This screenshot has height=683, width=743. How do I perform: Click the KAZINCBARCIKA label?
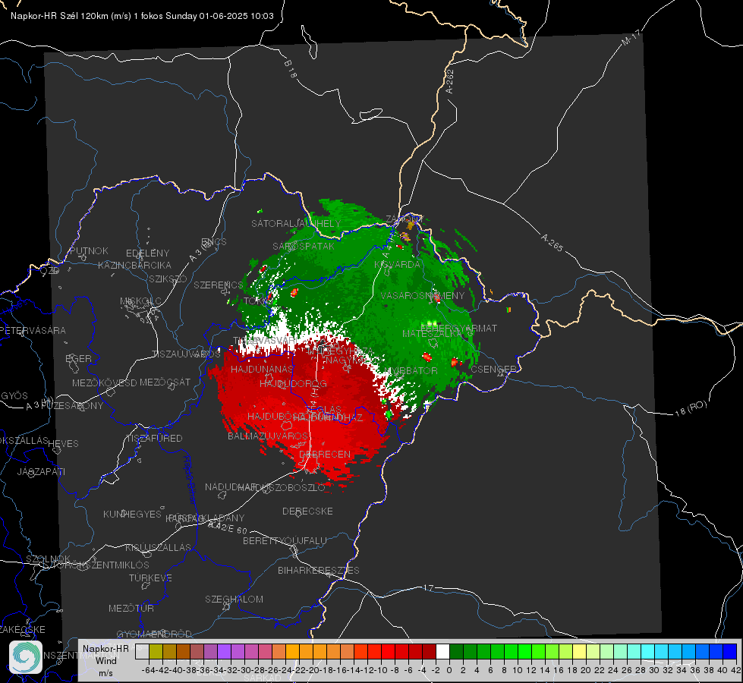pyautogui.click(x=134, y=265)
